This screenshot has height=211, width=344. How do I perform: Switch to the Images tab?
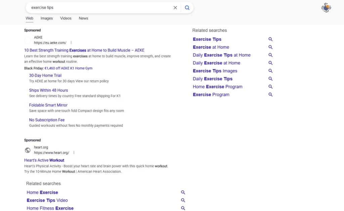pyautogui.click(x=46, y=18)
